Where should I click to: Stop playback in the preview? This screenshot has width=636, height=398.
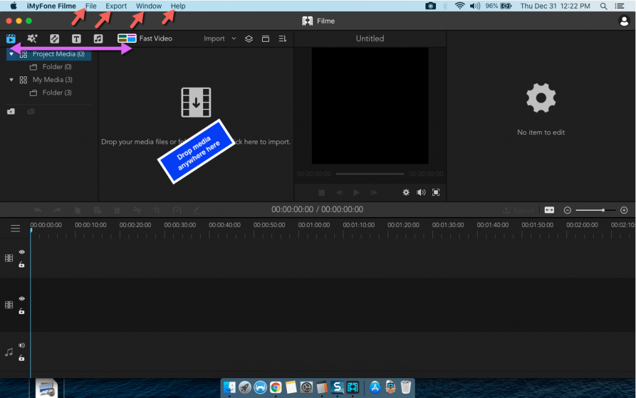point(322,193)
